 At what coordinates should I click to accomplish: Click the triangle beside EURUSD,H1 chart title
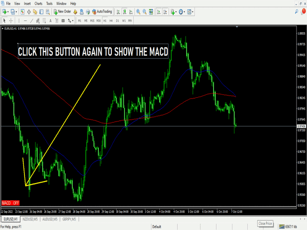click(x=2, y=29)
